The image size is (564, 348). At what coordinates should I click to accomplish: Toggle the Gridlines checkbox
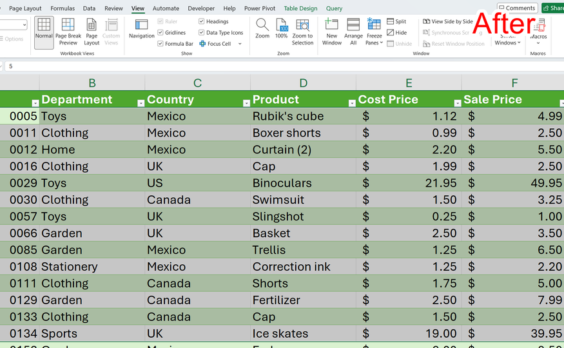pyautogui.click(x=160, y=33)
